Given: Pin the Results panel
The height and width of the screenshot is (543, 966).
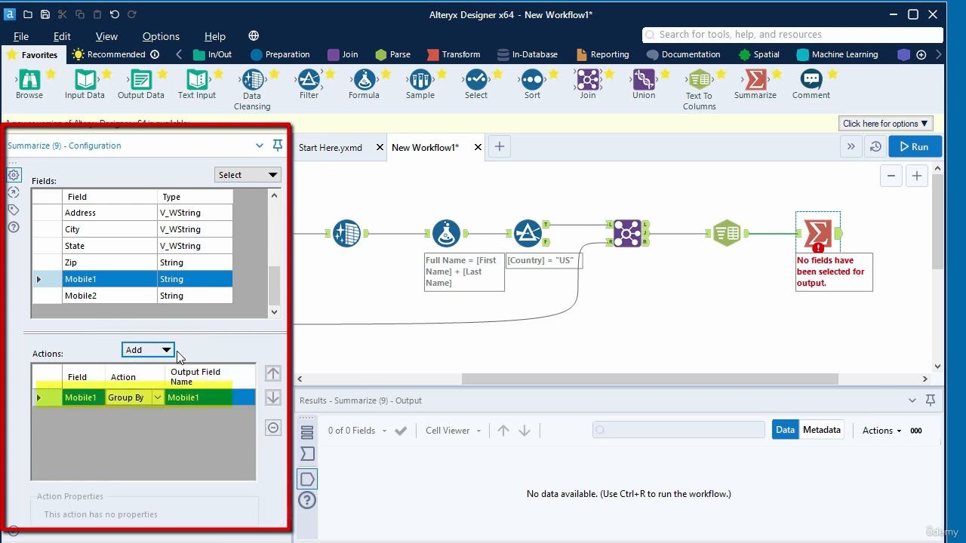Looking at the screenshot, I should pyautogui.click(x=931, y=400).
